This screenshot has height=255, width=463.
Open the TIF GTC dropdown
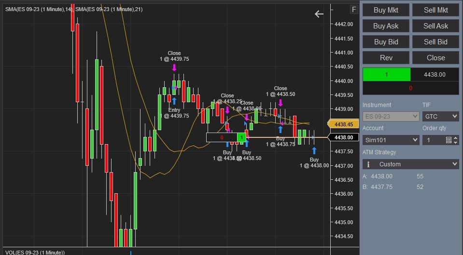click(441, 117)
